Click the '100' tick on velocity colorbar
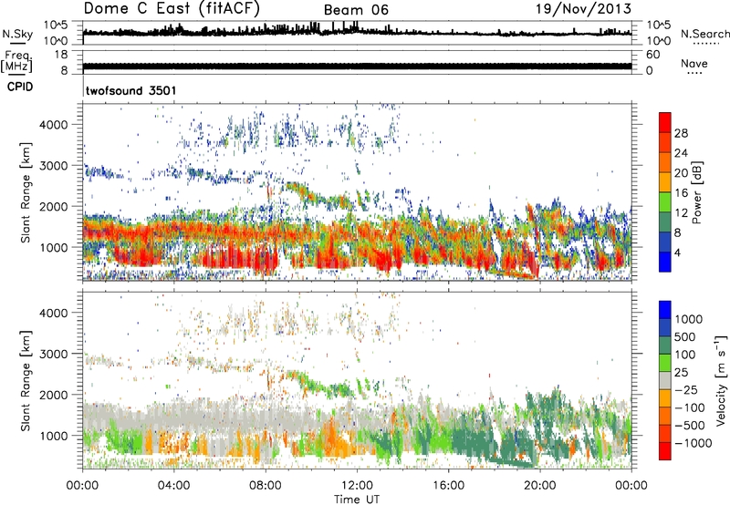 685,355
